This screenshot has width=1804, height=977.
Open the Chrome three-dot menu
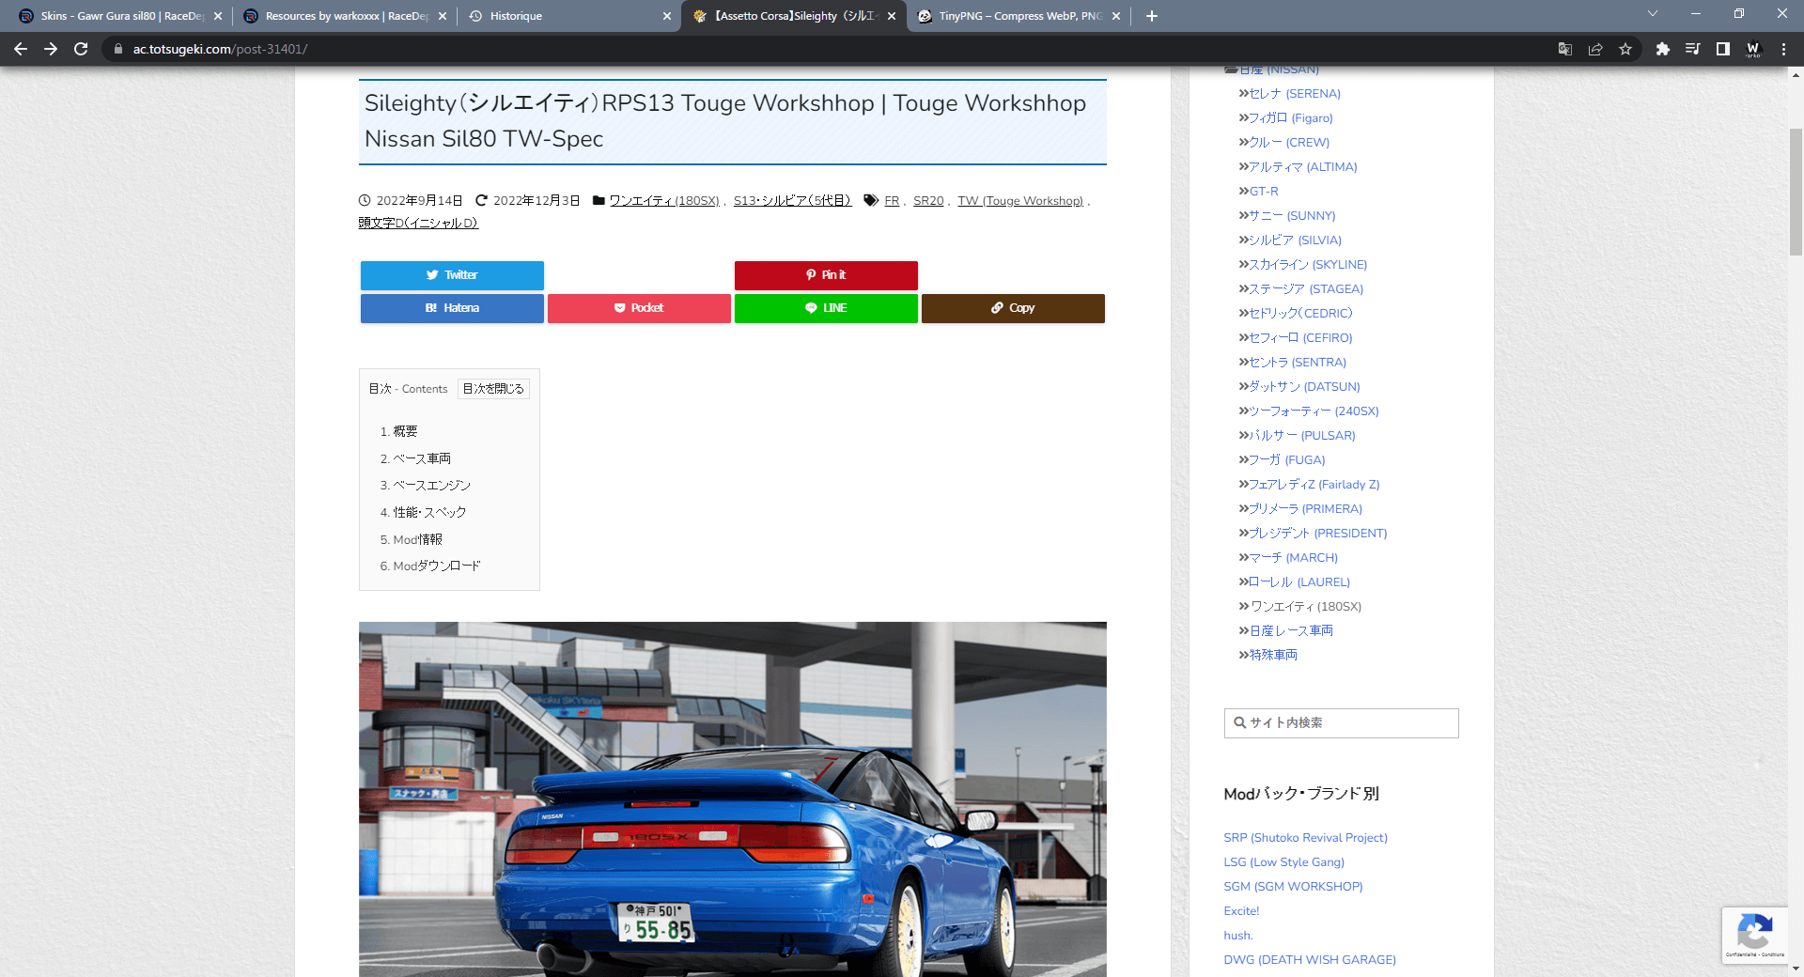(1783, 49)
